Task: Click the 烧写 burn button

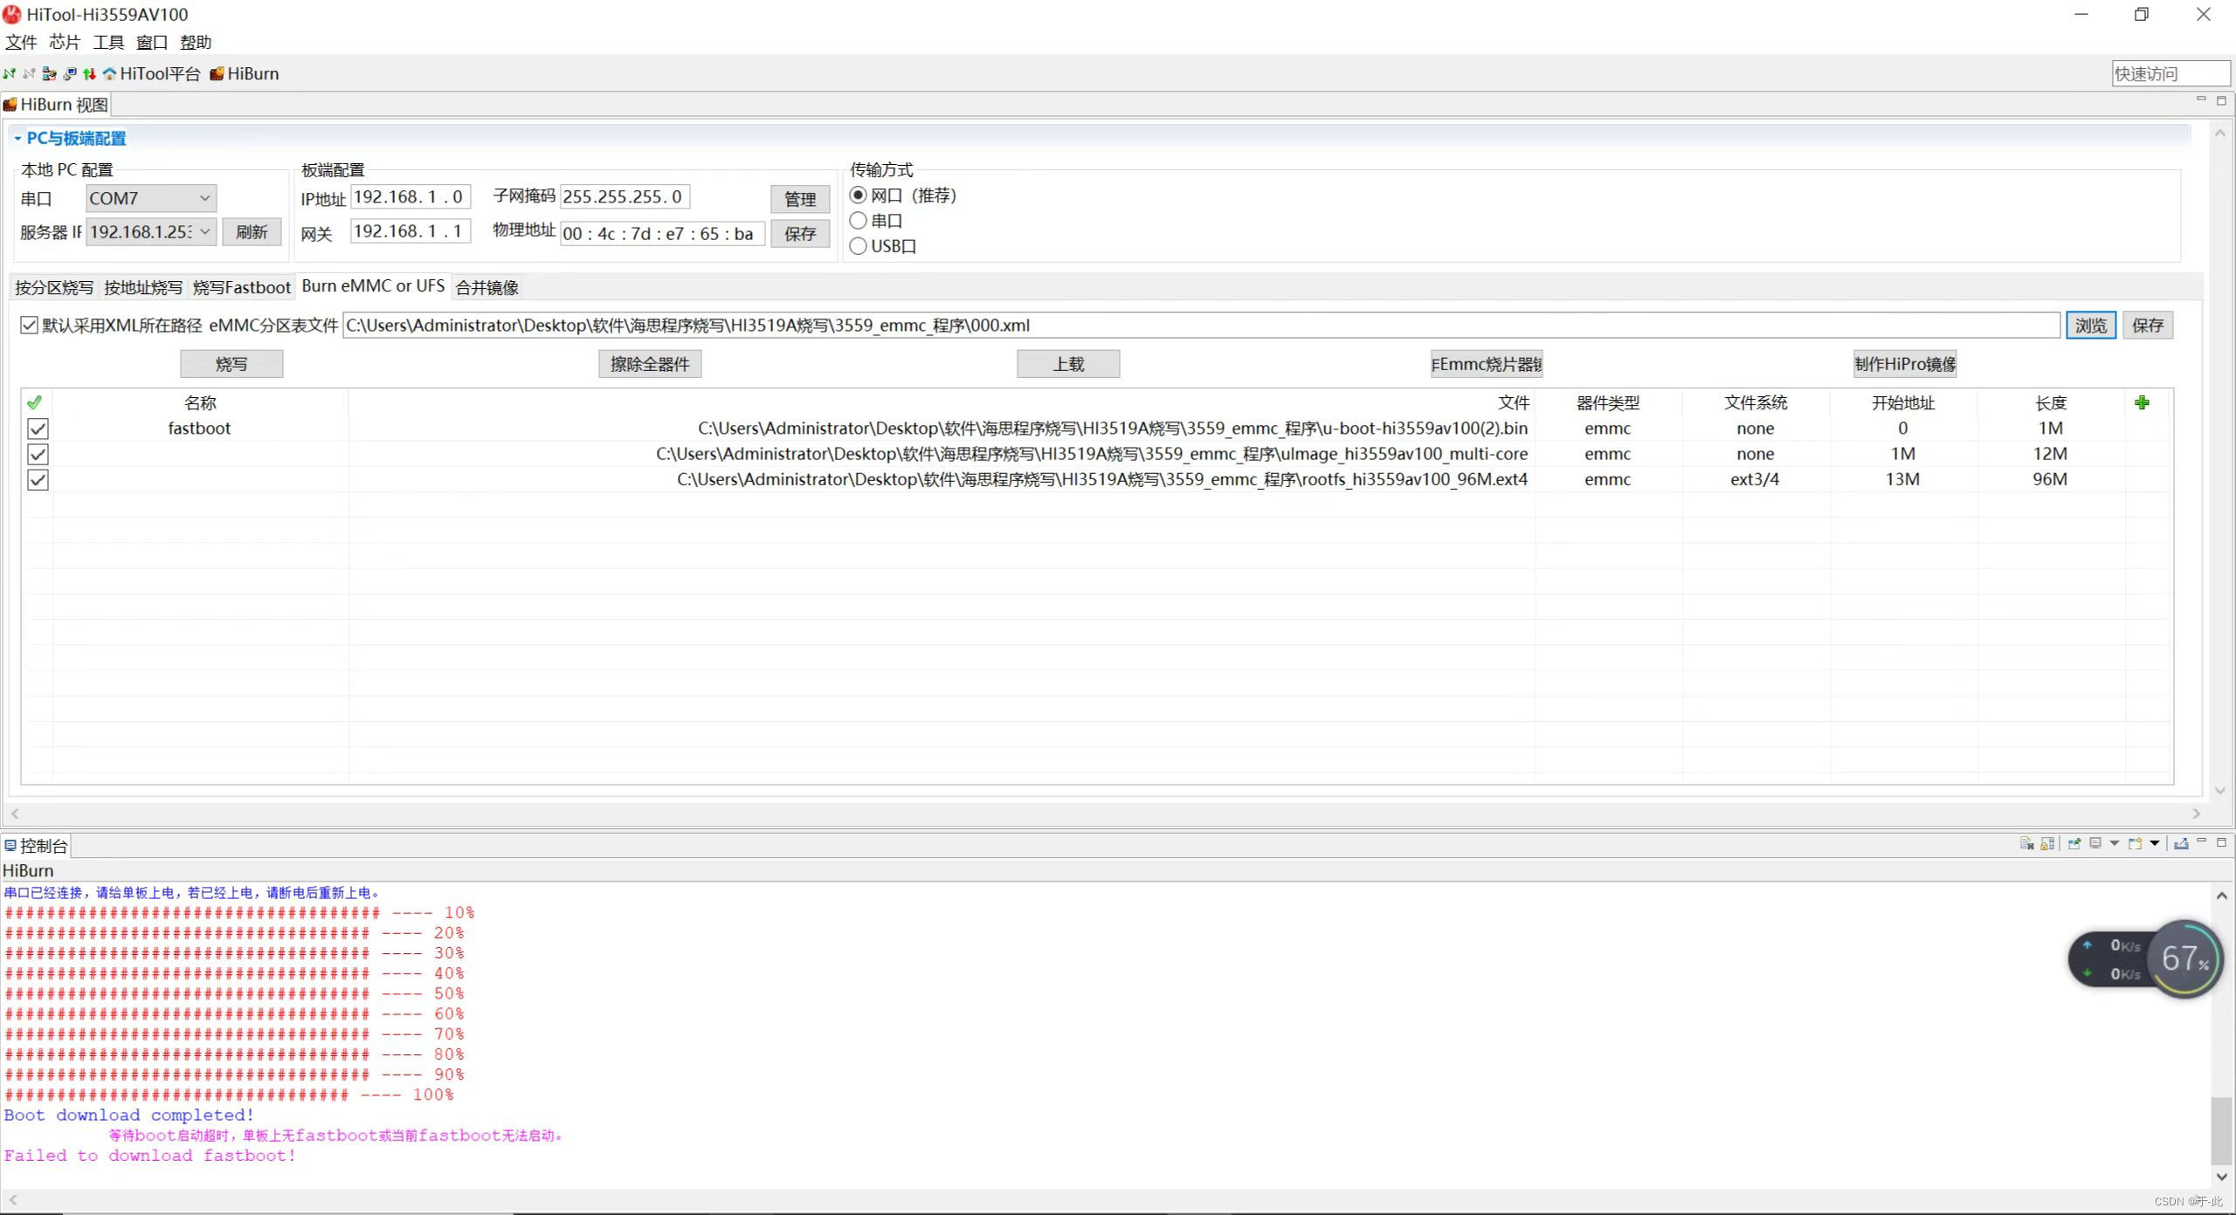Action: 231,364
